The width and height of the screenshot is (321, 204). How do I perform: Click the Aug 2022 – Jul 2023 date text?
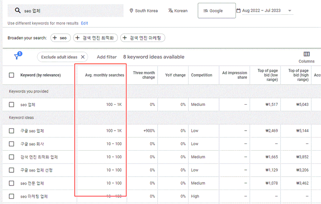pyautogui.click(x=261, y=10)
